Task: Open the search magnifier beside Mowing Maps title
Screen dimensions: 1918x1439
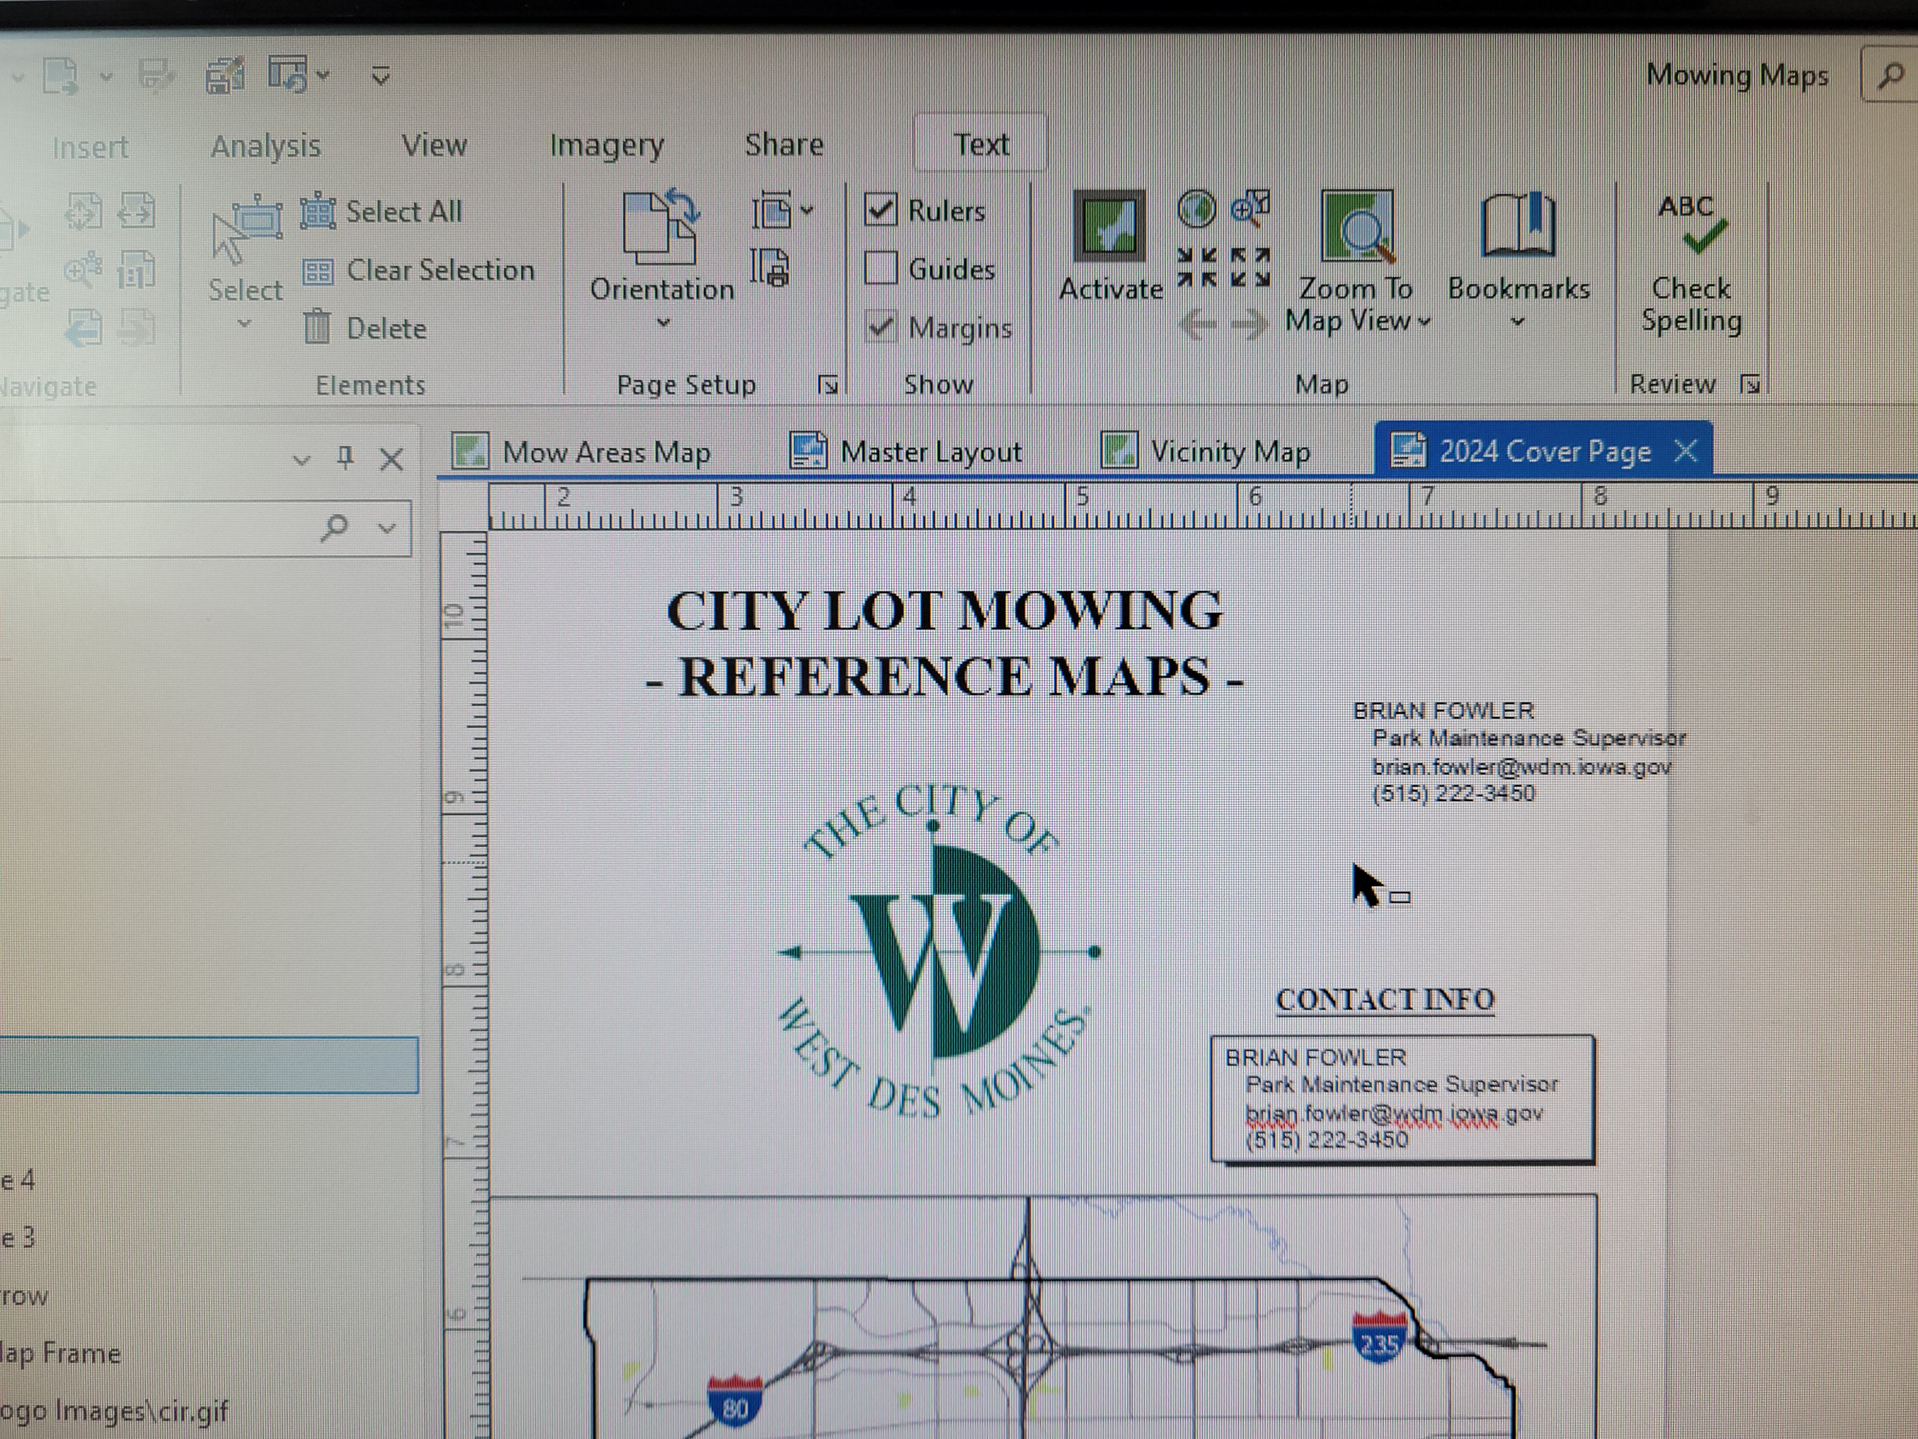Action: 1890,76
